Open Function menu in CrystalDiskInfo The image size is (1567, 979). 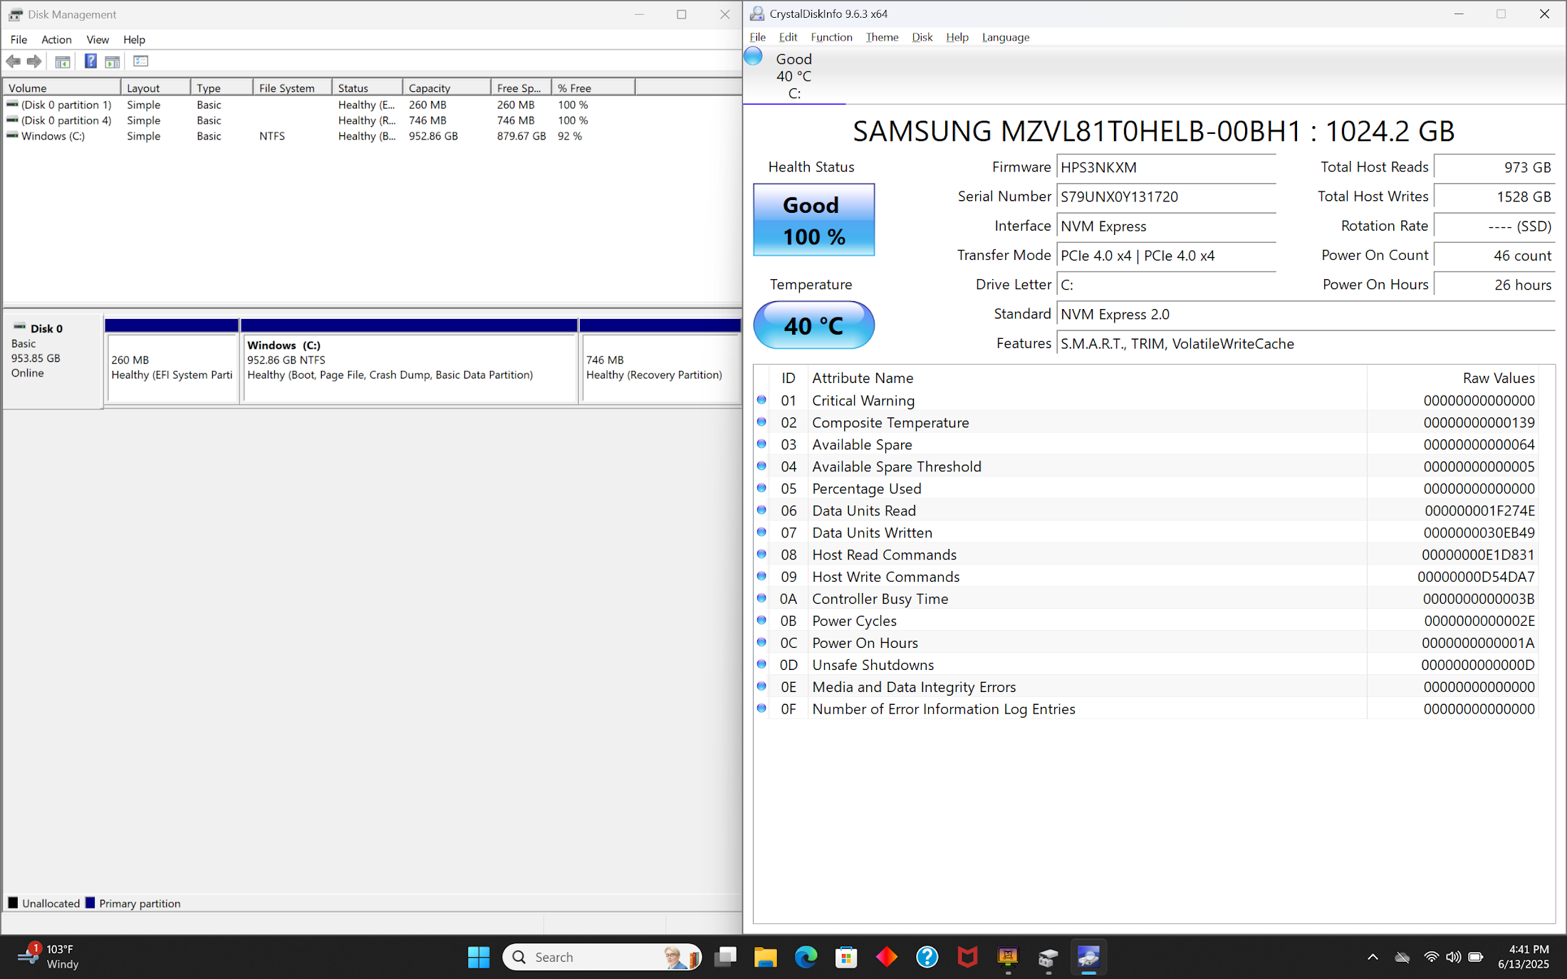click(831, 37)
